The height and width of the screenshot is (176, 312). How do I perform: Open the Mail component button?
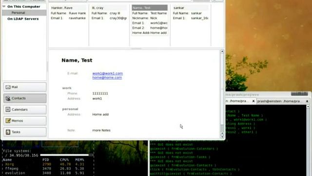coord(25,87)
